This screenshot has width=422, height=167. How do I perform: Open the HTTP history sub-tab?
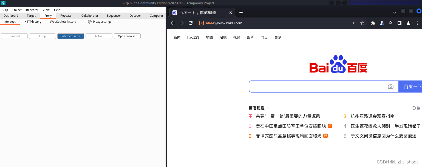33,22
